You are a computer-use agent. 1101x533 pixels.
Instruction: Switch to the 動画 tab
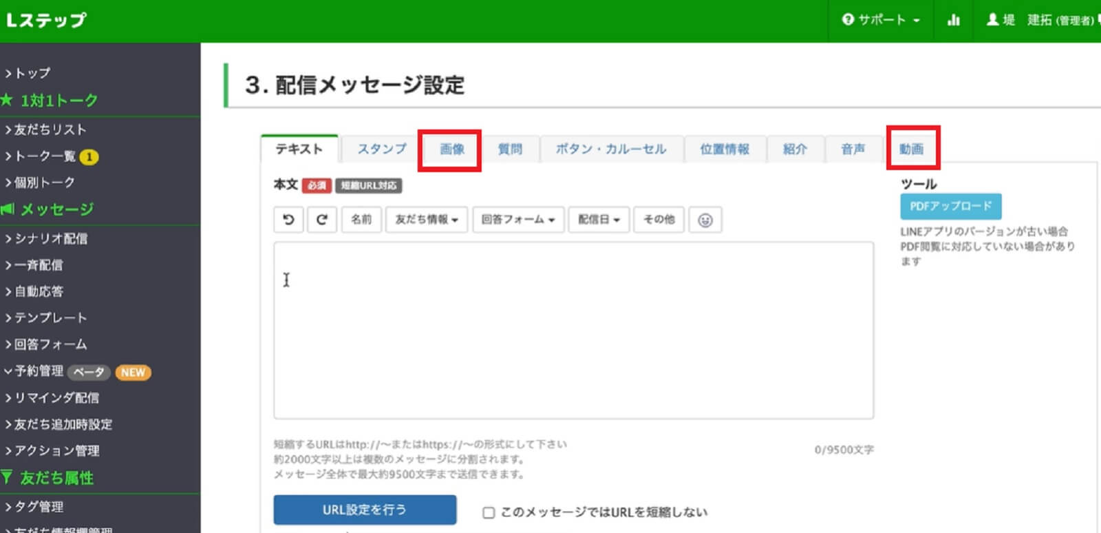911,149
